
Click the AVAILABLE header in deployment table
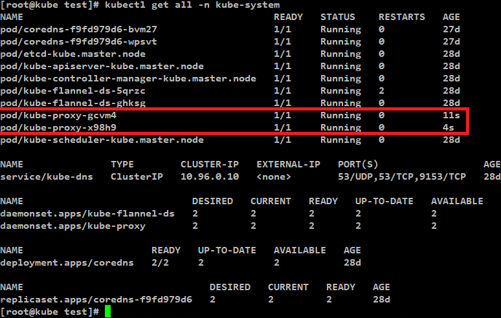coord(300,250)
